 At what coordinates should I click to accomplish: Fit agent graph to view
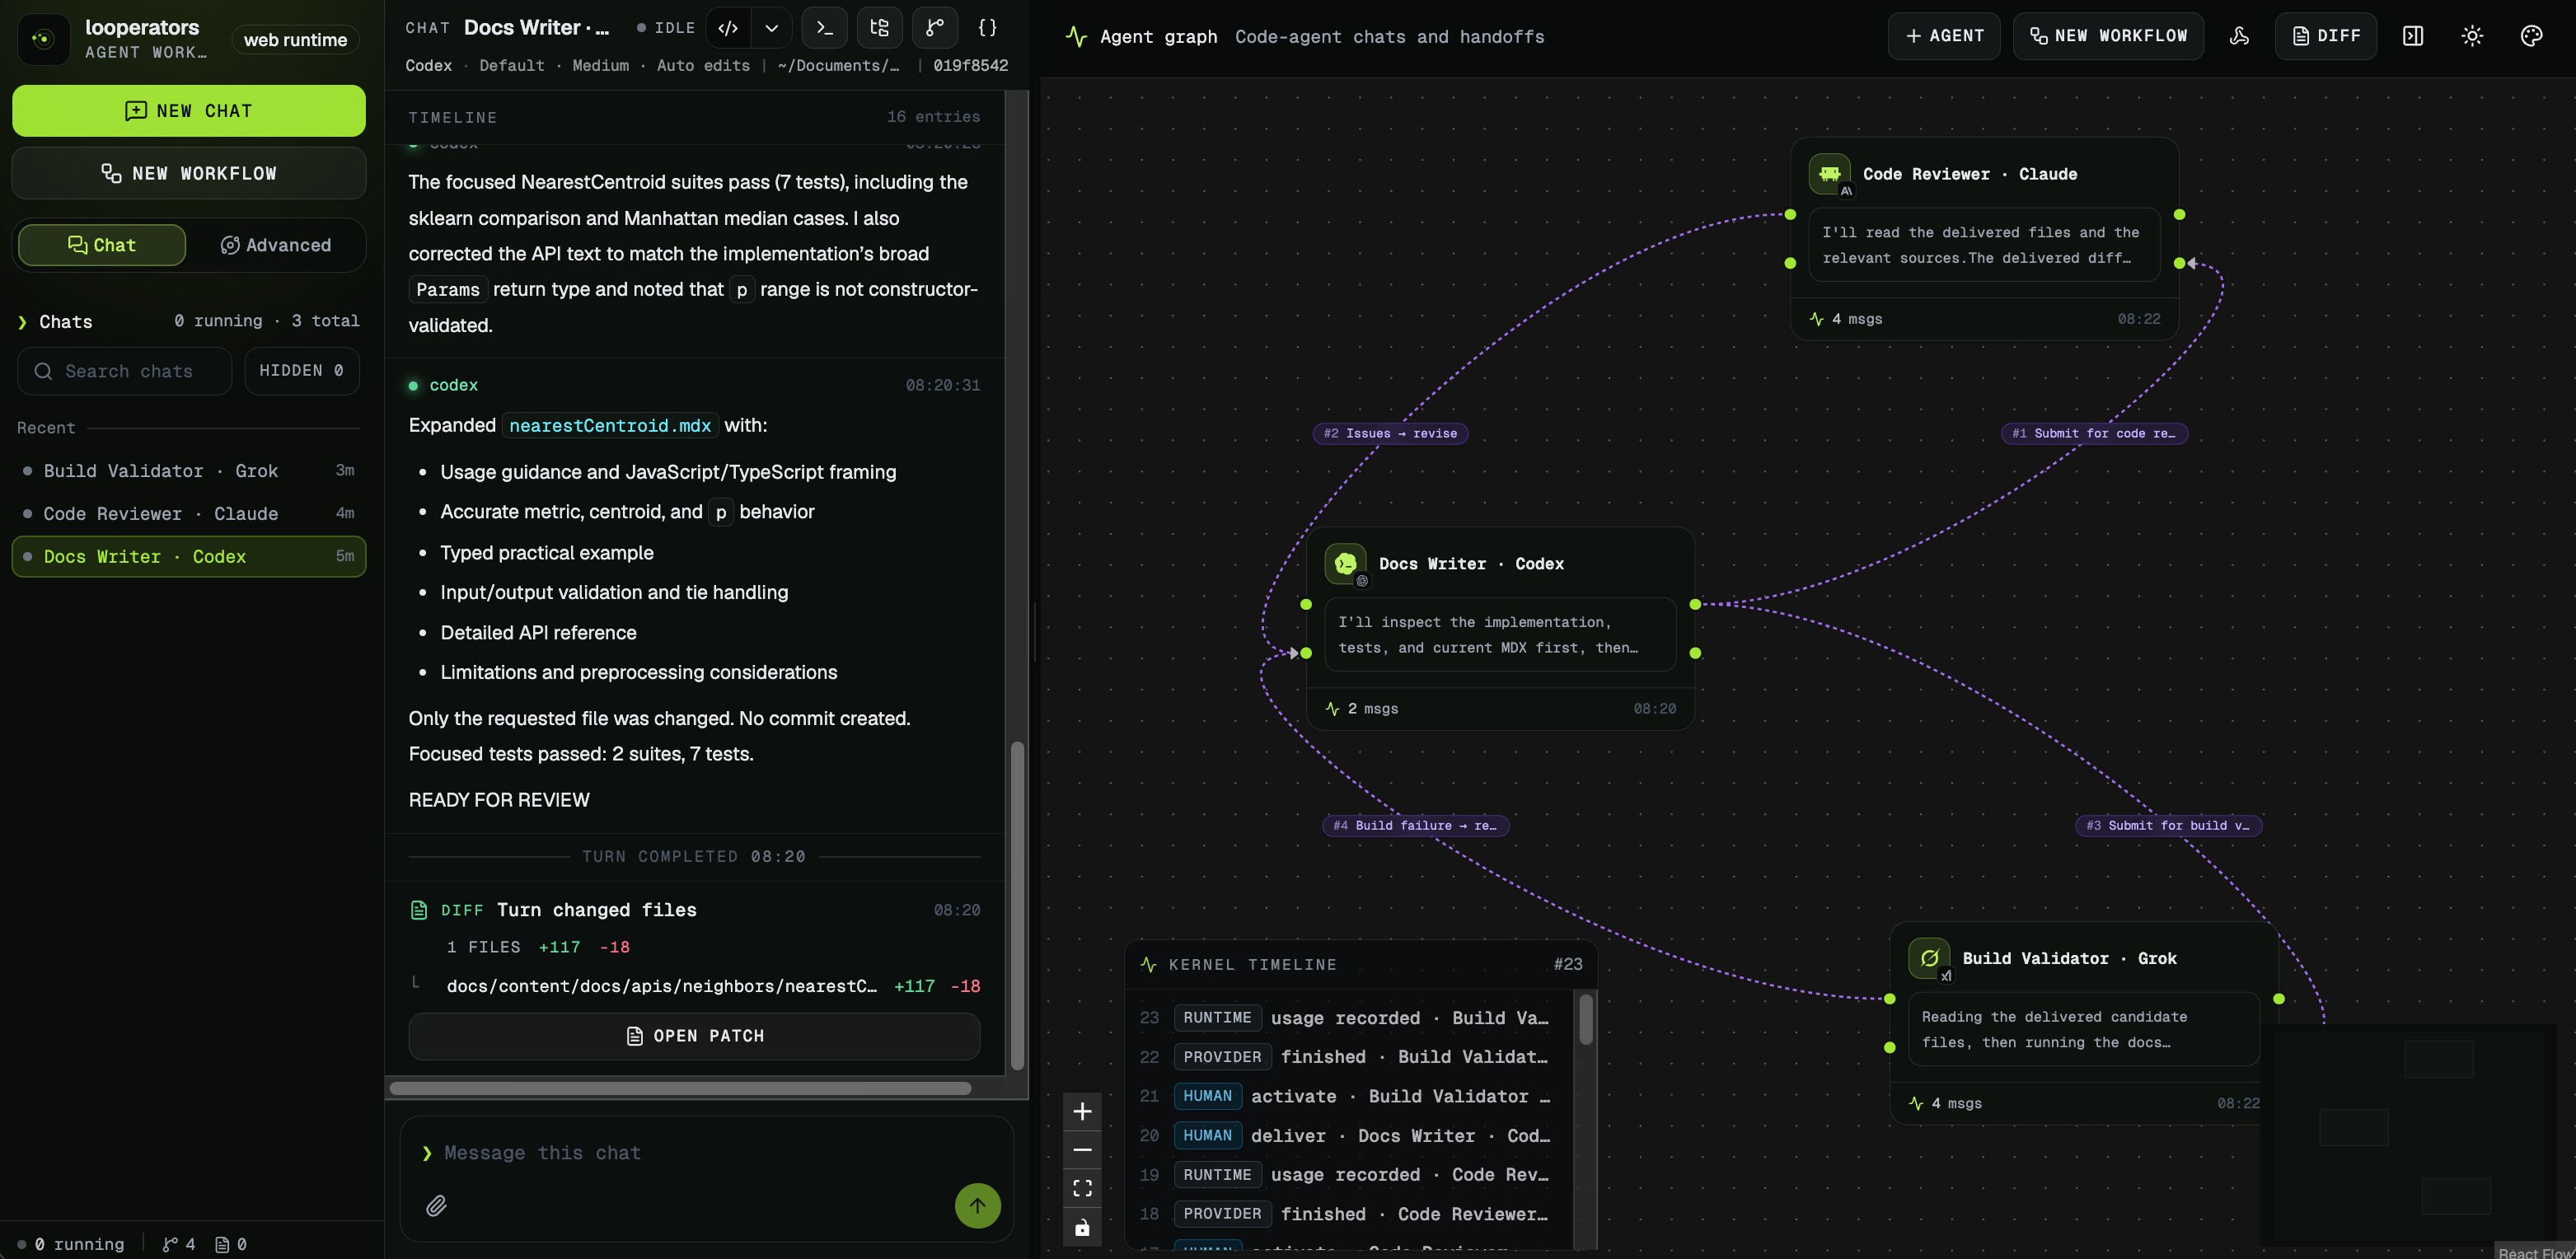[x=1082, y=1188]
